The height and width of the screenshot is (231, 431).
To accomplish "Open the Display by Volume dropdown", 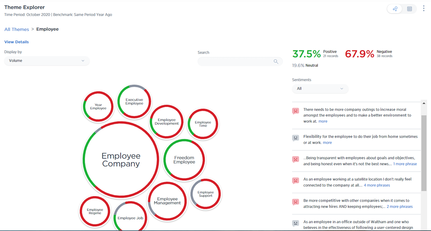I will coord(47,61).
